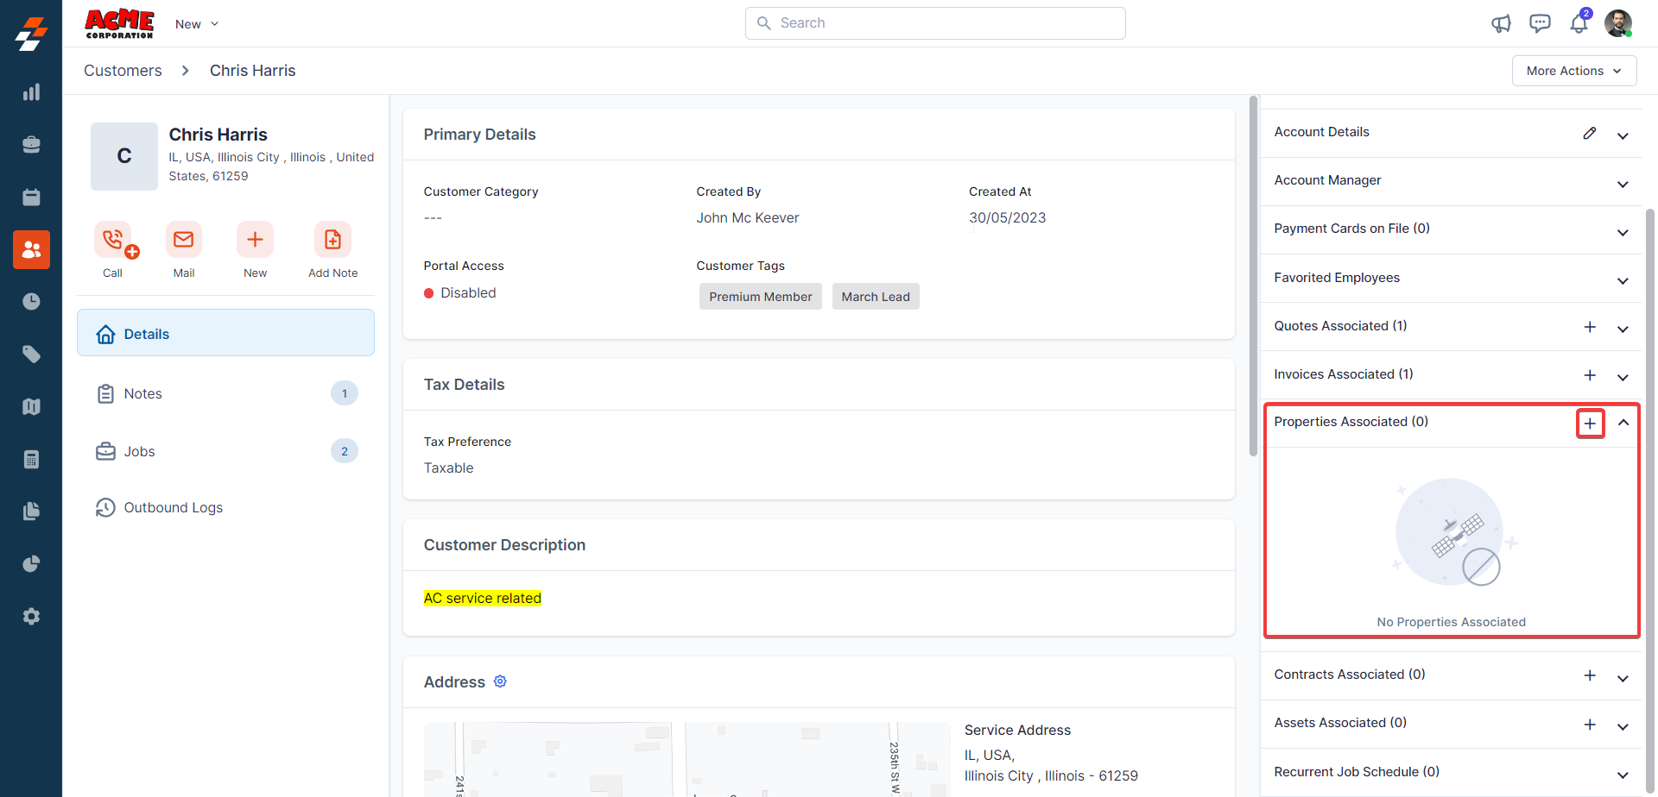Click the Search input field
Image resolution: width=1658 pixels, height=797 pixels.
[x=935, y=23]
